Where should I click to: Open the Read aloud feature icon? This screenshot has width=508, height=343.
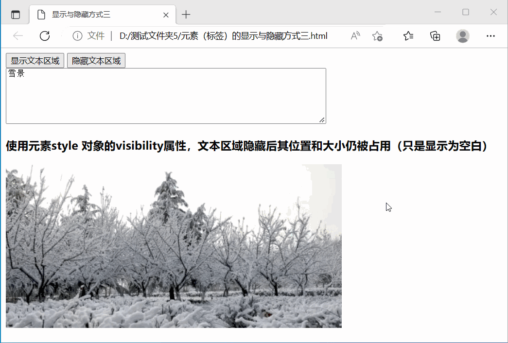tap(355, 35)
